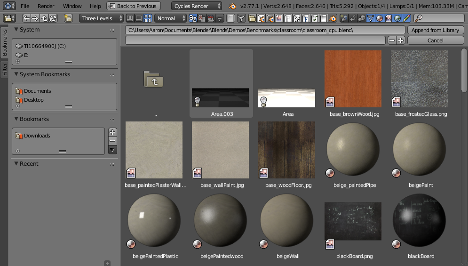Switch to thumbnails display mode

[x=148, y=18]
